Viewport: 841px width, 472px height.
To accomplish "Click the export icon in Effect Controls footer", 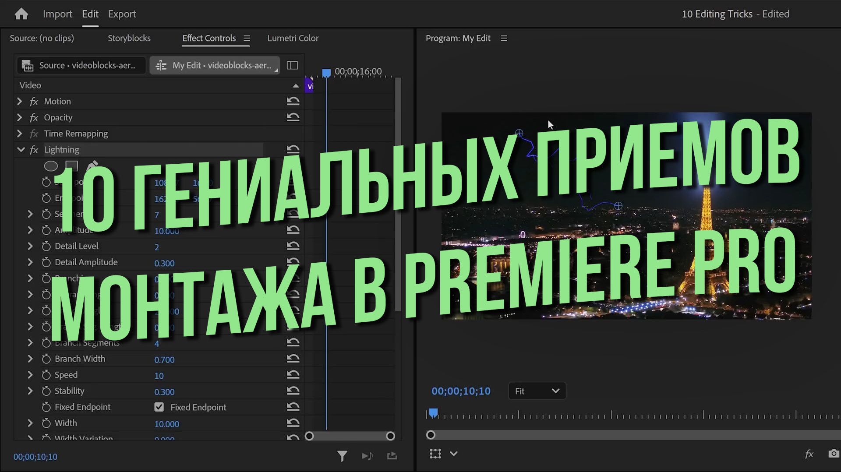I will [x=392, y=456].
